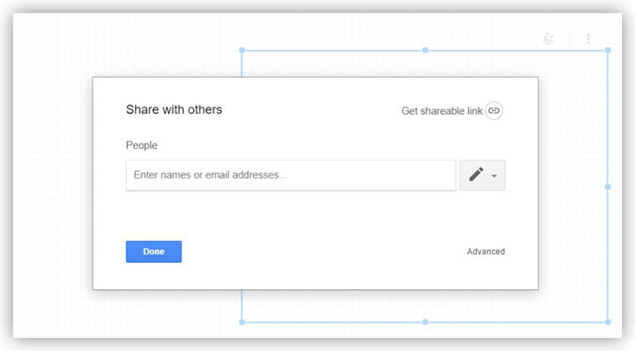Click the divider between sort and more icons

569,39
